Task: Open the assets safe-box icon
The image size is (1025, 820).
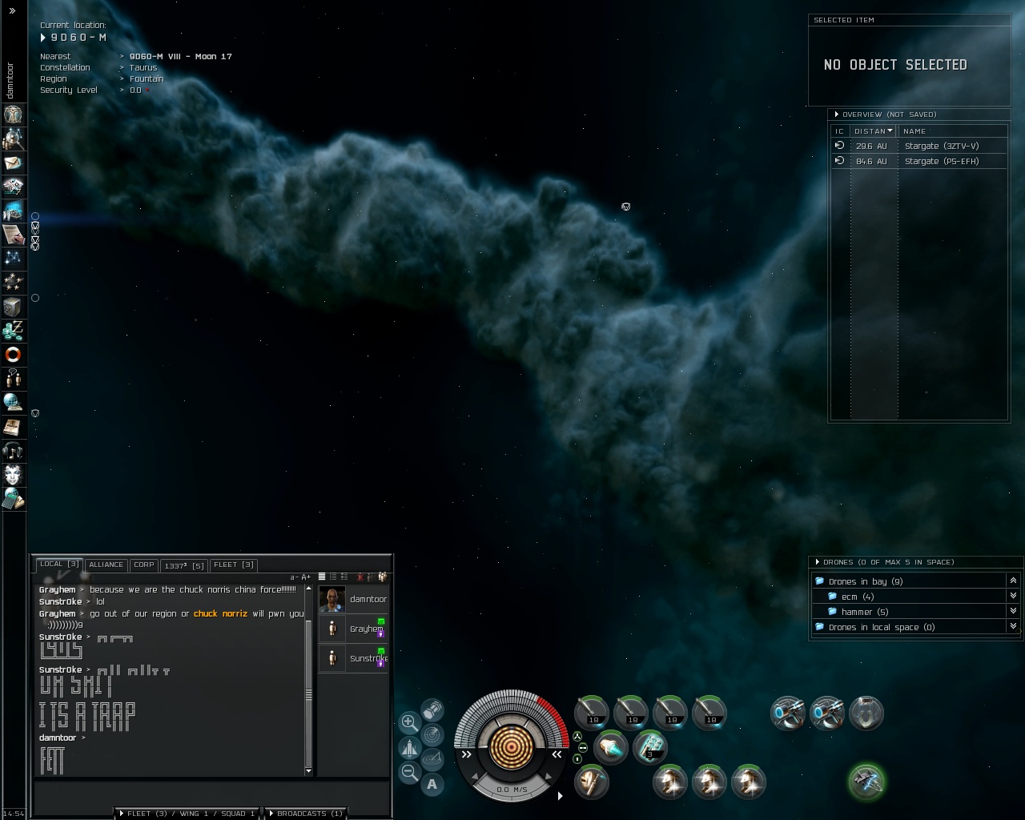Action: coord(13,306)
